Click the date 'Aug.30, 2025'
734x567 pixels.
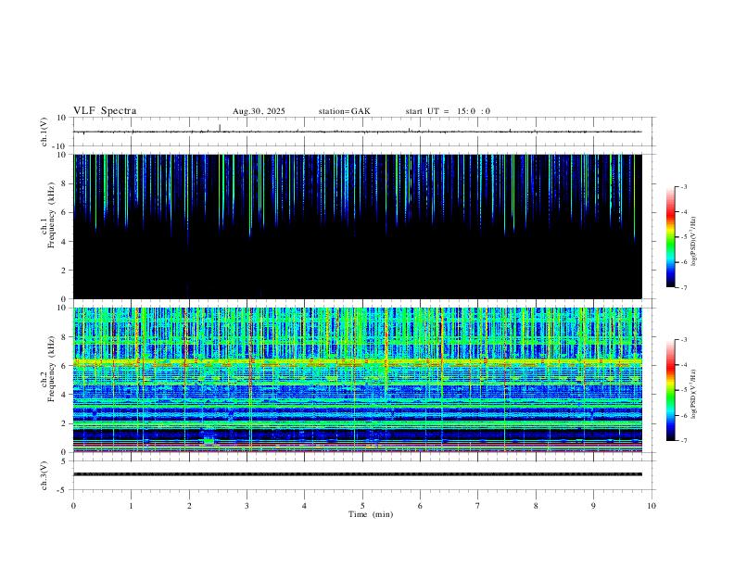(259, 111)
